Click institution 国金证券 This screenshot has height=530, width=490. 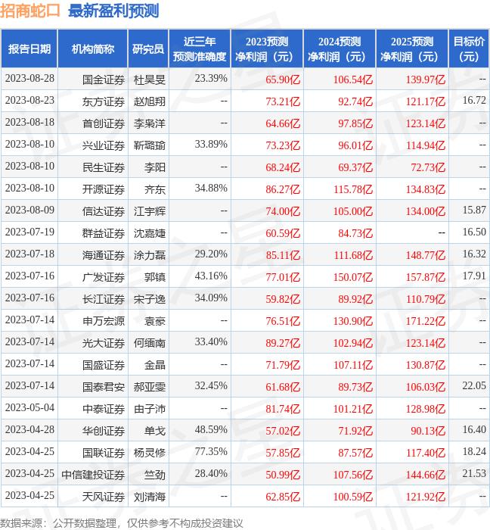tap(104, 79)
